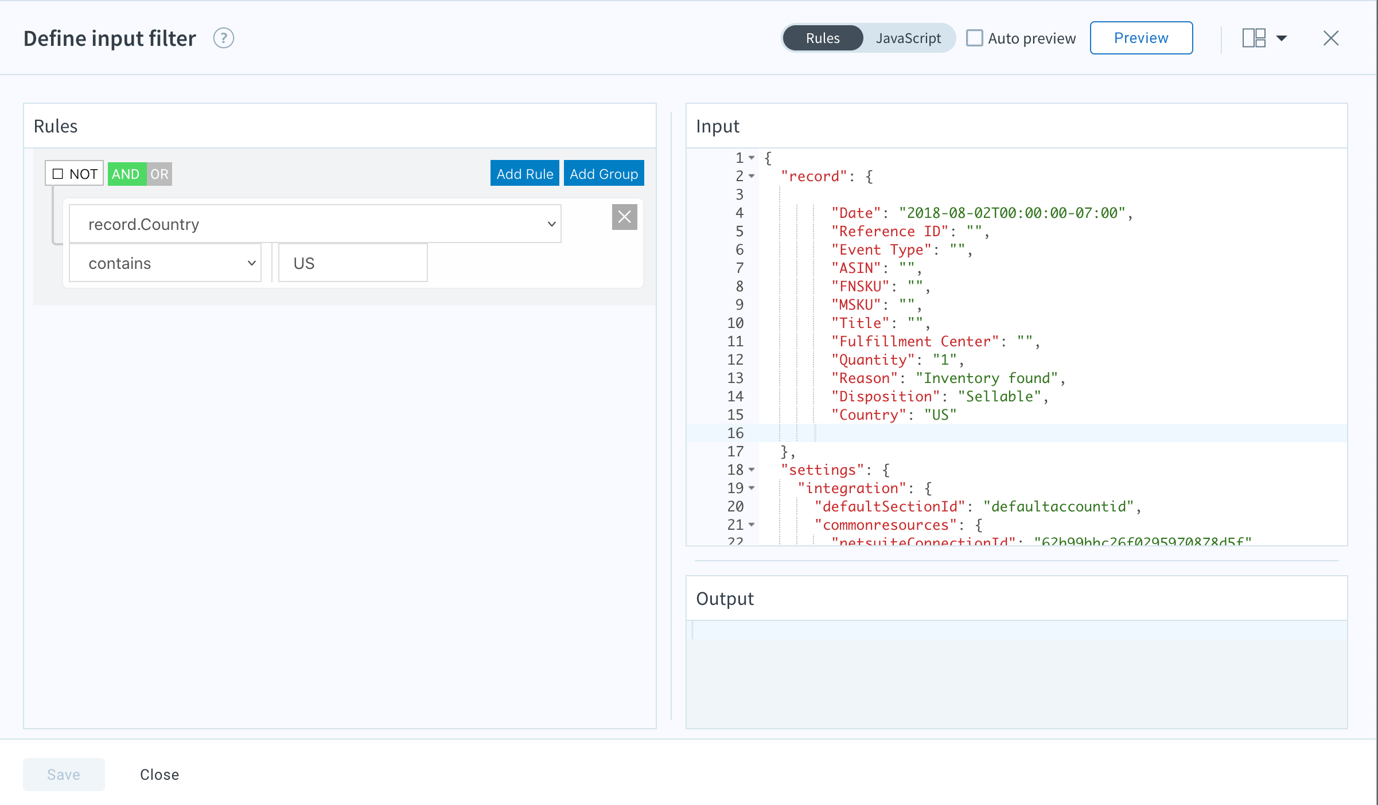
Task: Collapse the "commonresources" fold arrow on line 21
Action: coord(752,525)
